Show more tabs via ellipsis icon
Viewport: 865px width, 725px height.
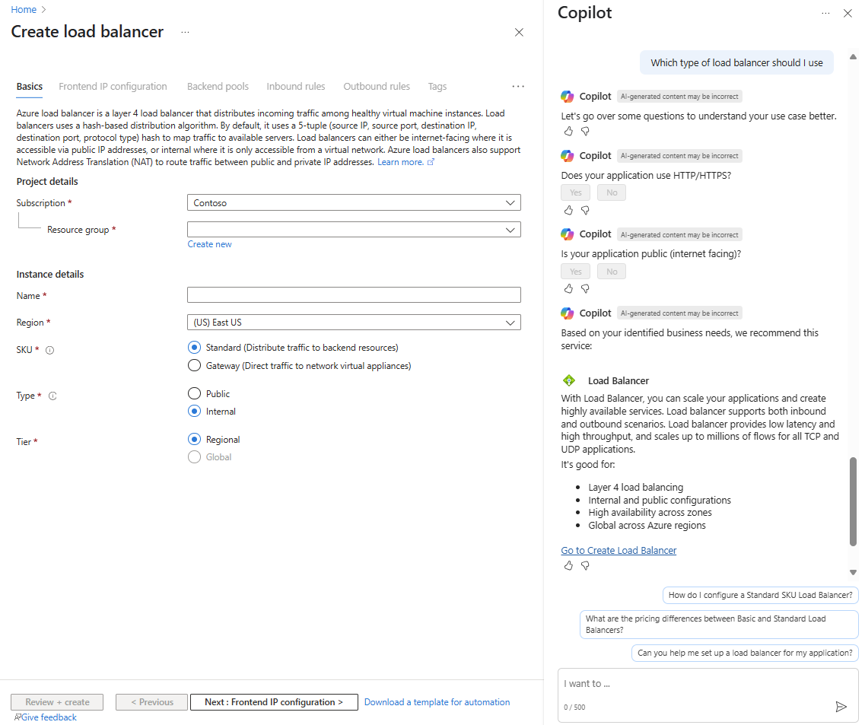(x=518, y=87)
